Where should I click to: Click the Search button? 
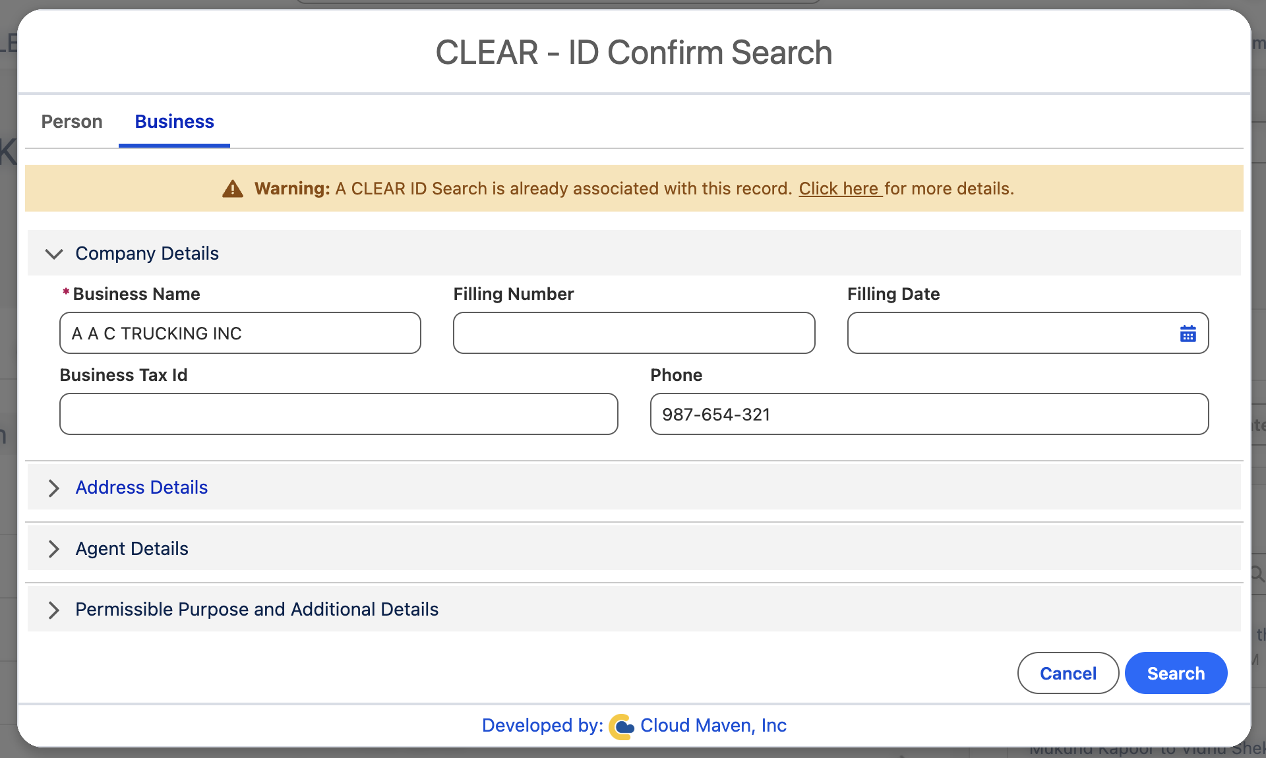pyautogui.click(x=1176, y=673)
